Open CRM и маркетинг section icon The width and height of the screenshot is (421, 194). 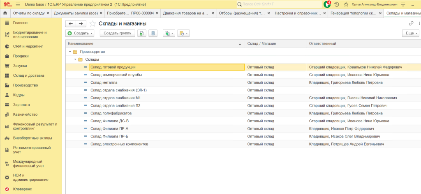coord(7,46)
